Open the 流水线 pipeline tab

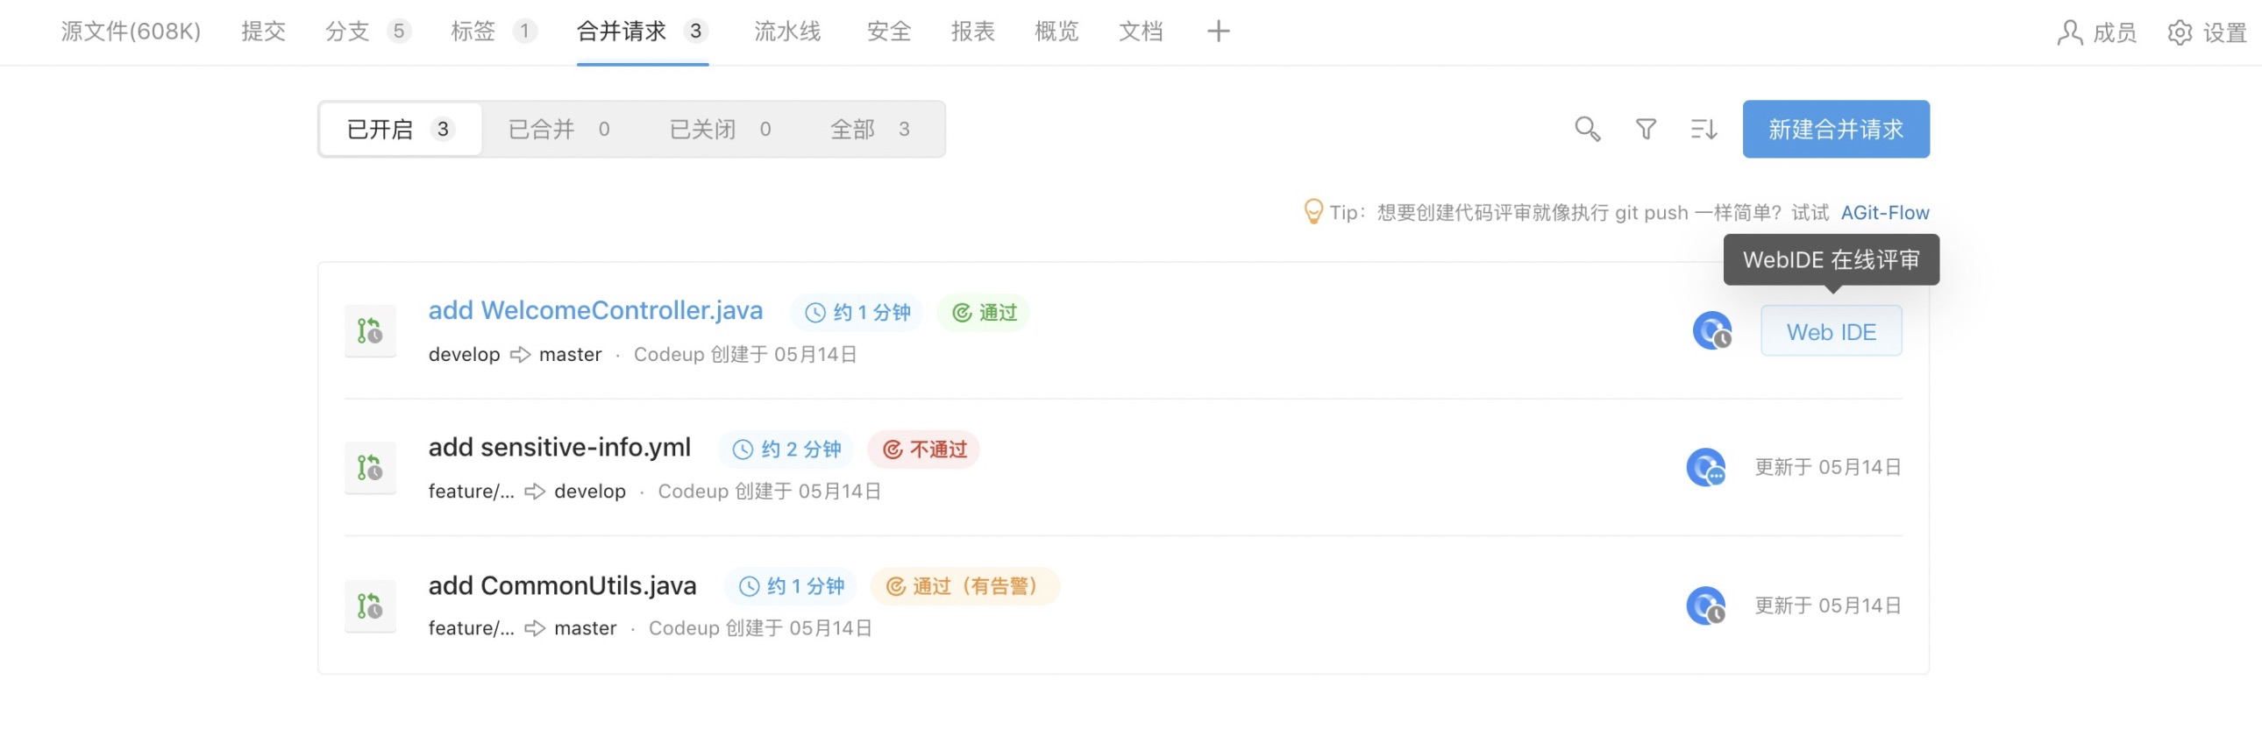coord(786,32)
